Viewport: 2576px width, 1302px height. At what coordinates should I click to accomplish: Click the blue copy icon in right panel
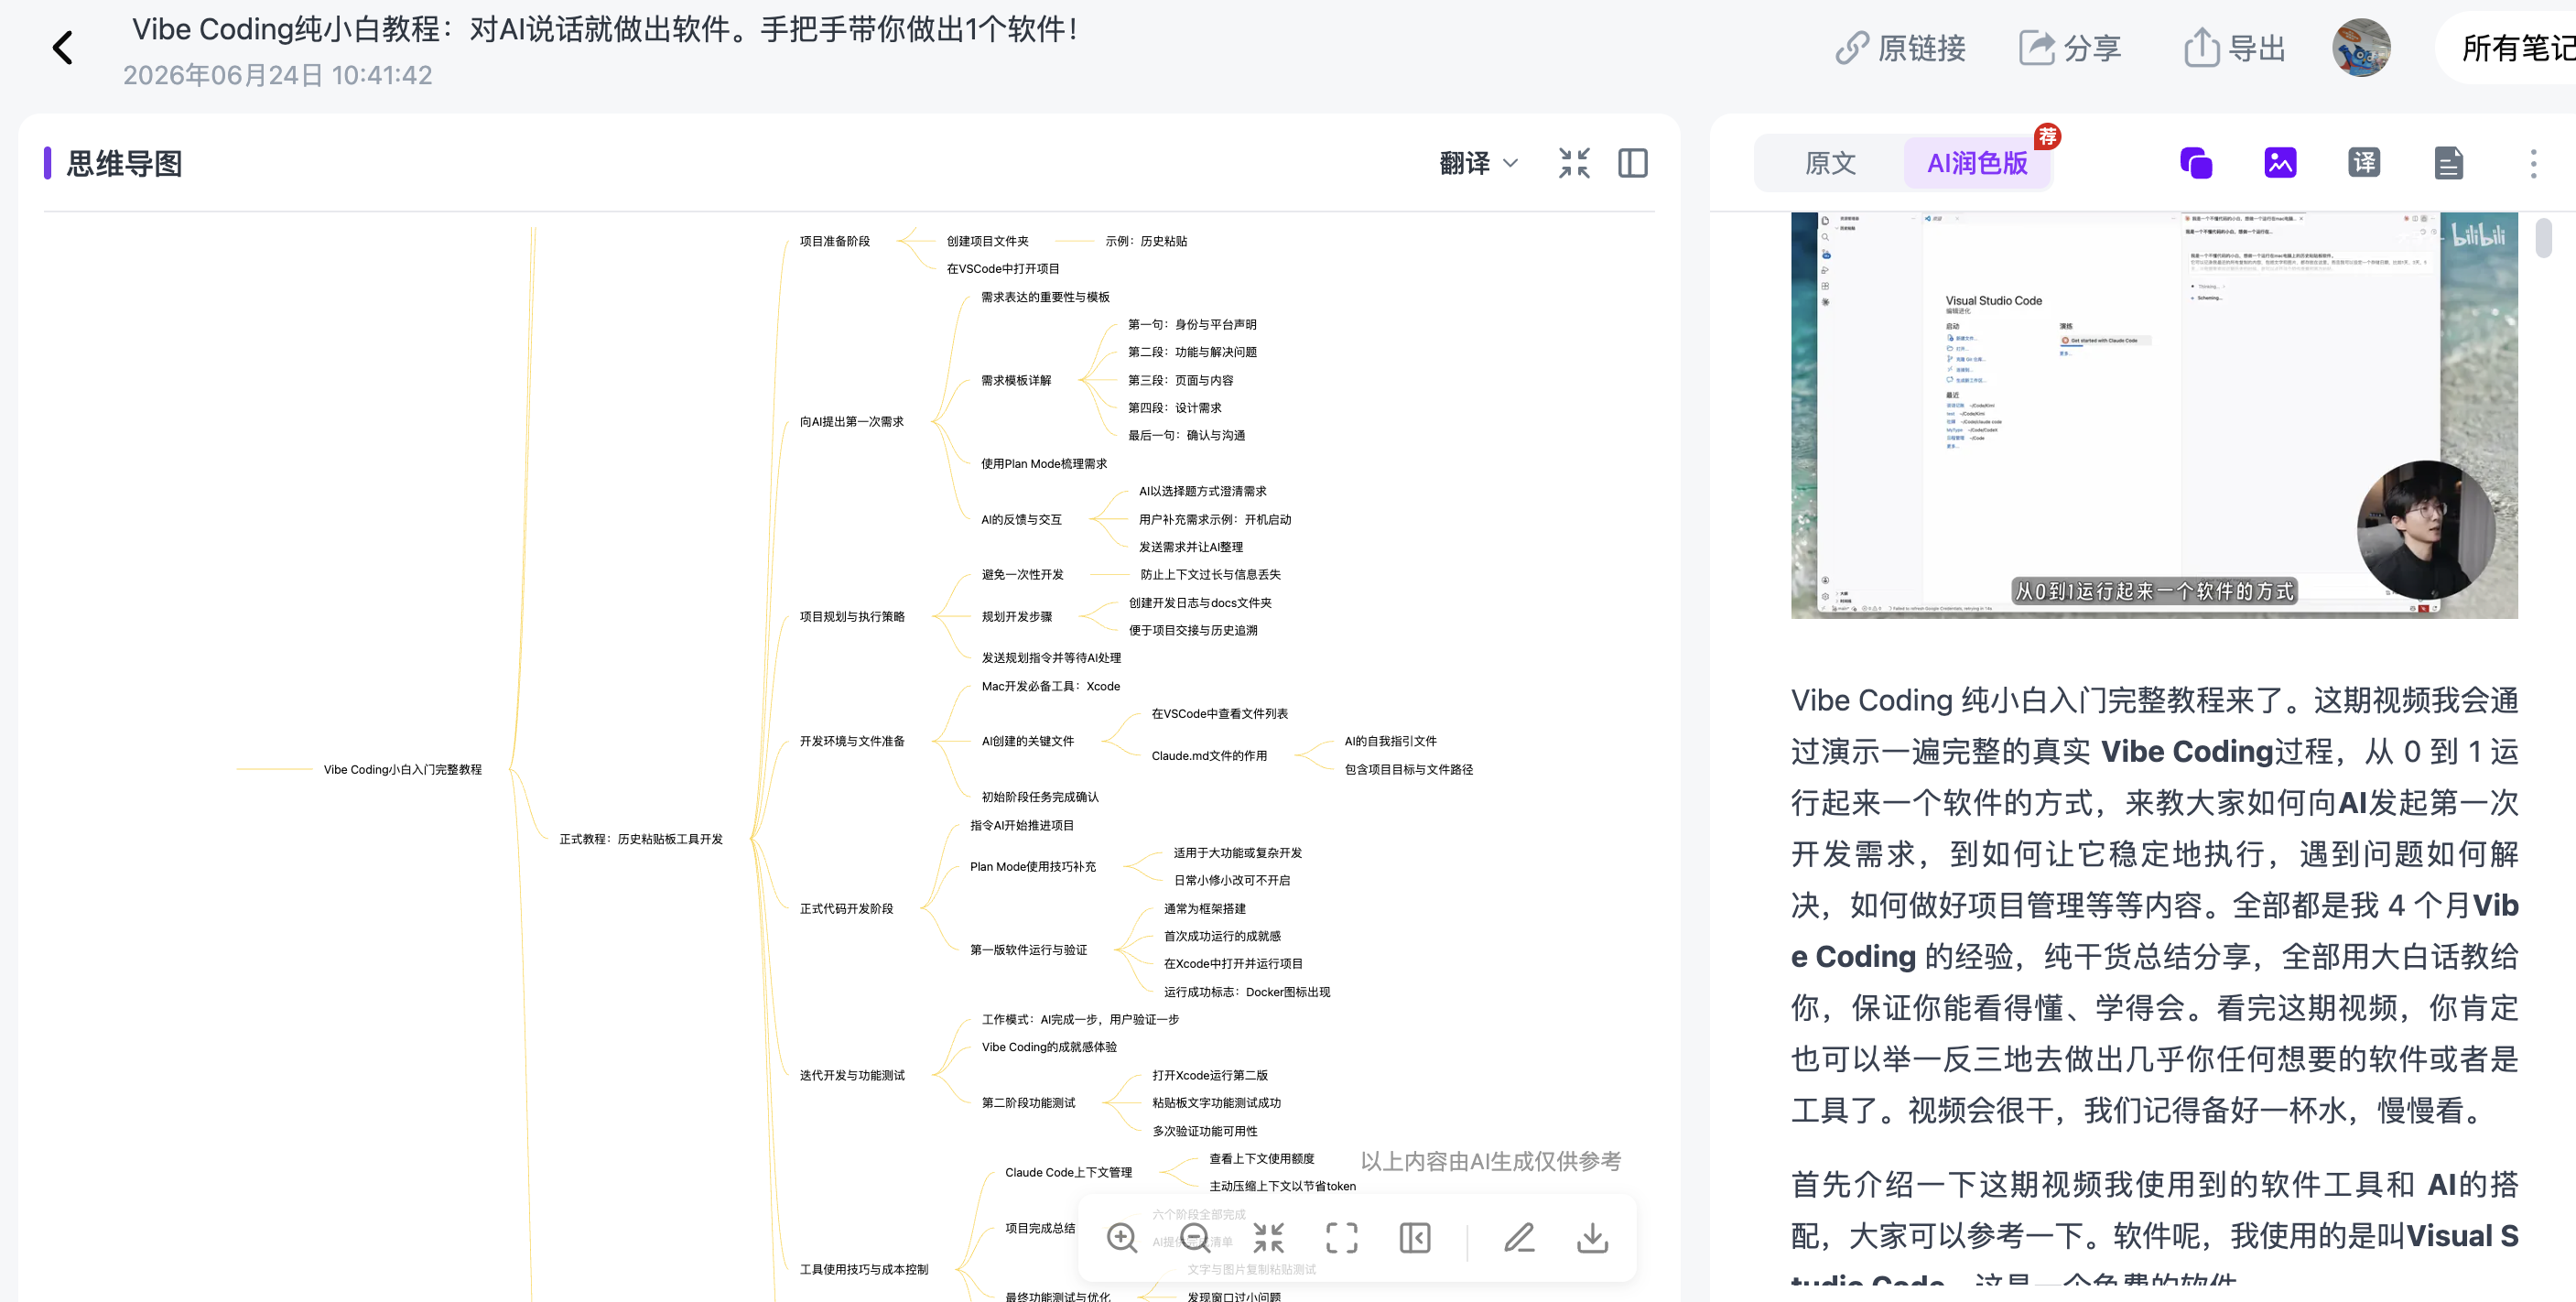click(2196, 163)
